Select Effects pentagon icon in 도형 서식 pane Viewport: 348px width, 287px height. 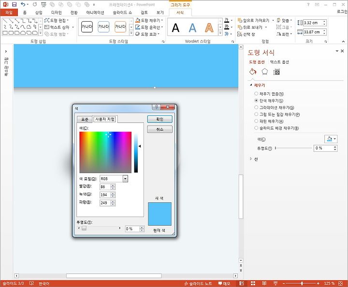[264, 72]
